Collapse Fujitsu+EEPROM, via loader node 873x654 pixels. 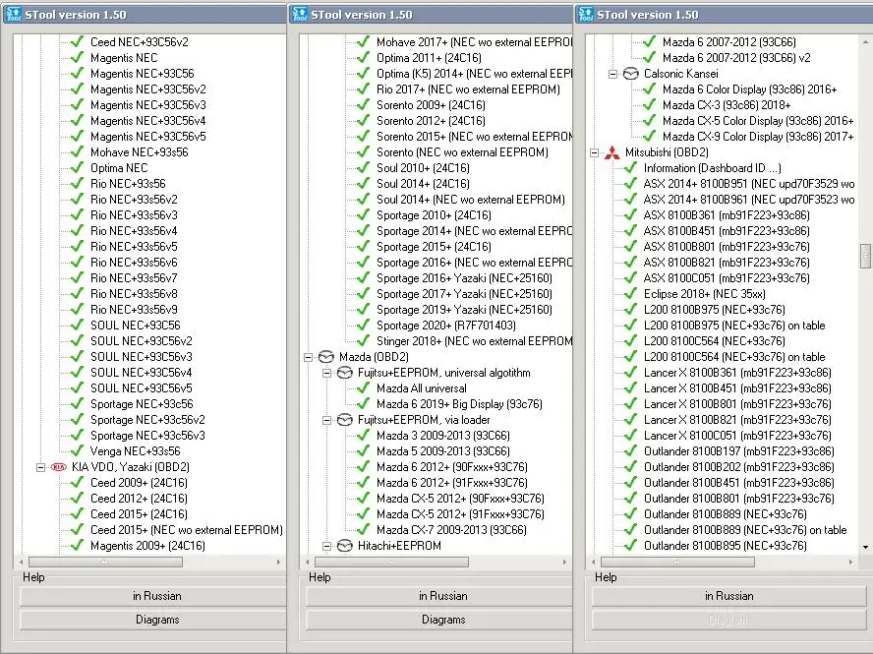[326, 420]
